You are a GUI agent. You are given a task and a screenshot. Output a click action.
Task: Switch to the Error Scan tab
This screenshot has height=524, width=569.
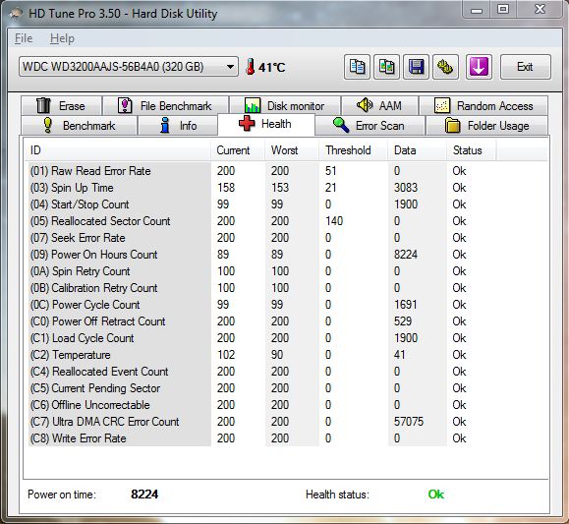[x=370, y=126]
